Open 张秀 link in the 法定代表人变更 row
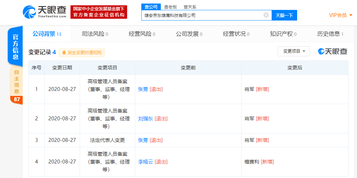 point(143,140)
